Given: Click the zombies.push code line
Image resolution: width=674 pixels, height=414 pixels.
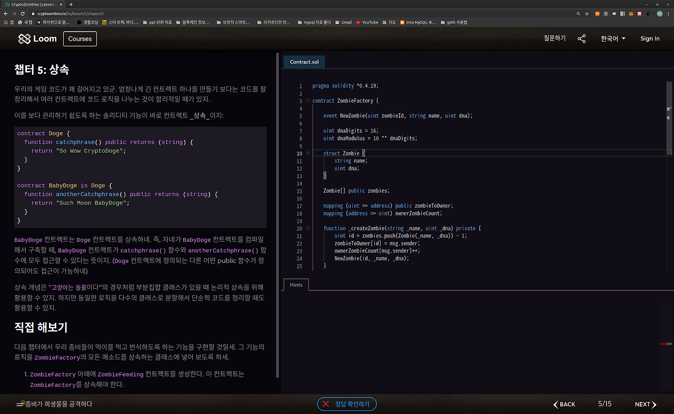Looking at the screenshot, I should [x=401, y=236].
